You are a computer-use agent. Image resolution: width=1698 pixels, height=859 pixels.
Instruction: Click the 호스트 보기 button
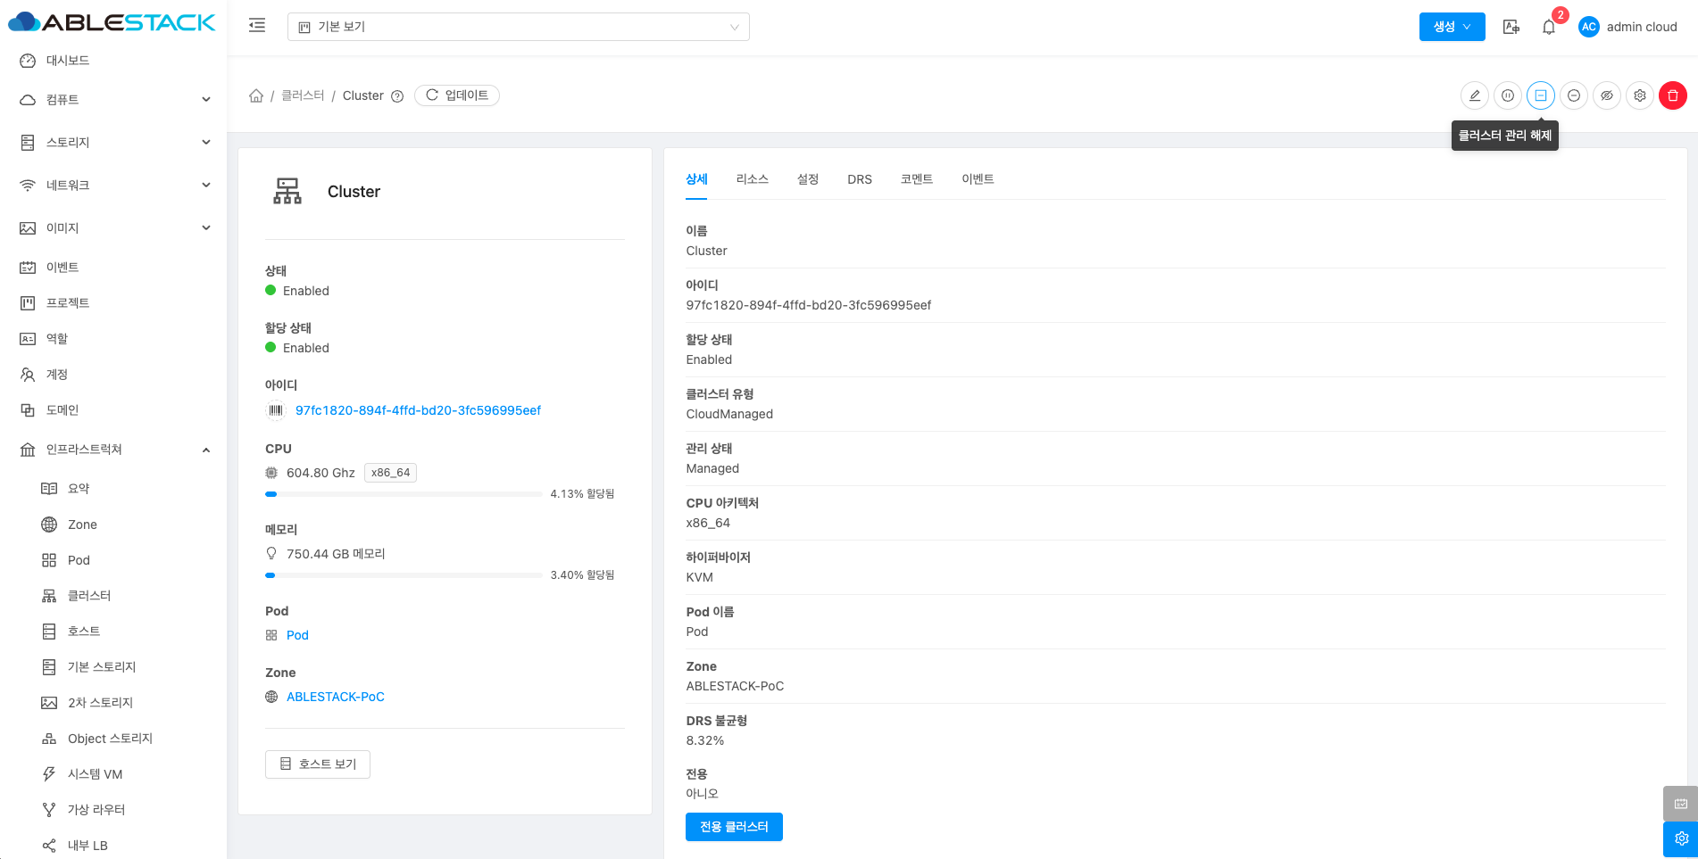318,764
